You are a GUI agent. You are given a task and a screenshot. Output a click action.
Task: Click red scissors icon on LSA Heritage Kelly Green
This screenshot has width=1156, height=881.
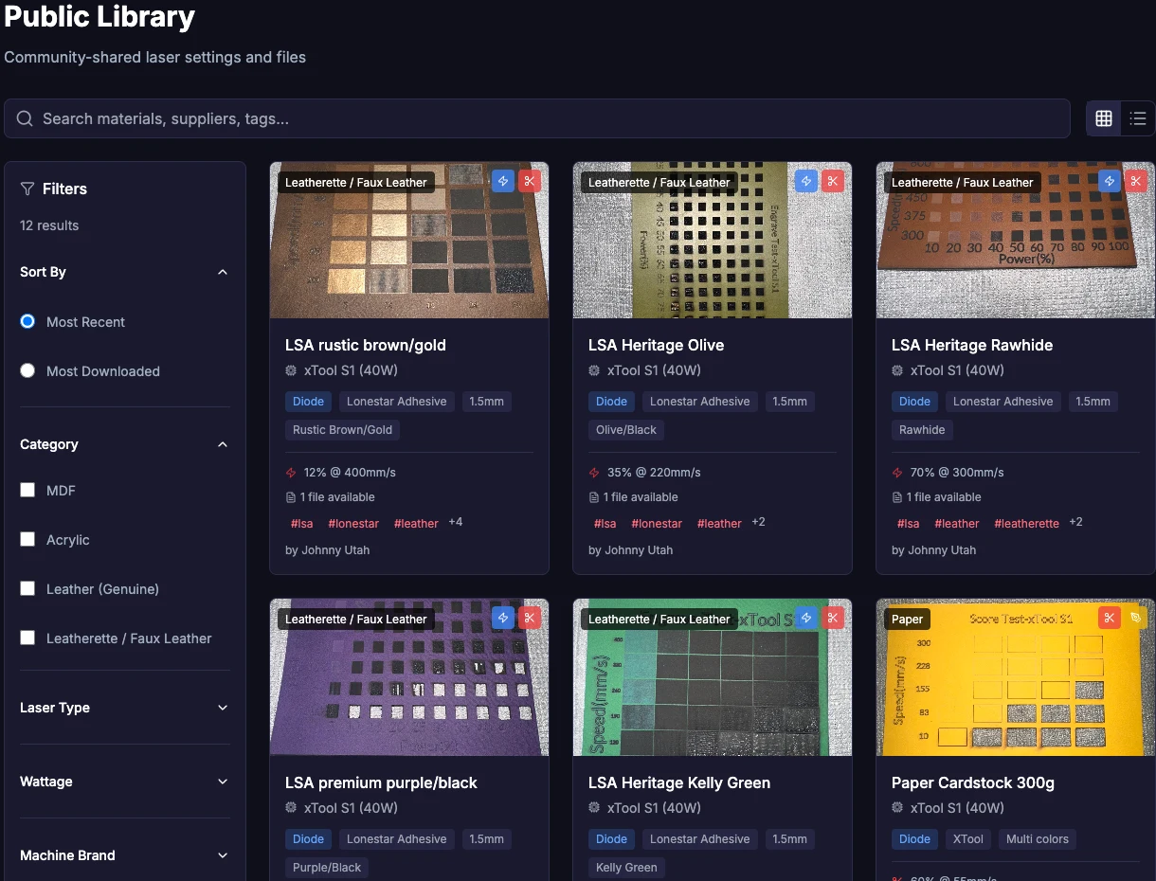pos(833,618)
